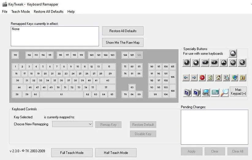Select keyboard key 90

[152, 67]
